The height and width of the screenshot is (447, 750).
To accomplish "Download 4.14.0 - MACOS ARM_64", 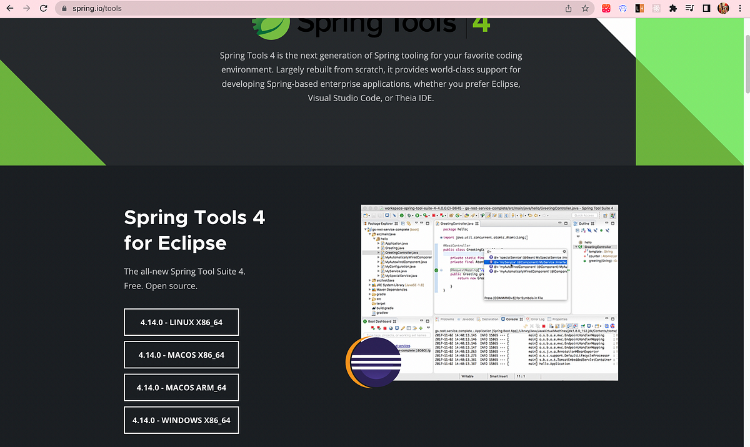I will point(181,387).
